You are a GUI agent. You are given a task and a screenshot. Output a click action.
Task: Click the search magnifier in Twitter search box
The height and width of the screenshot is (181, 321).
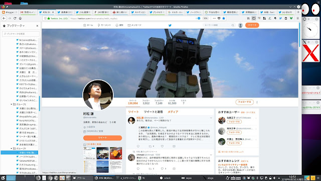click(x=233, y=25)
